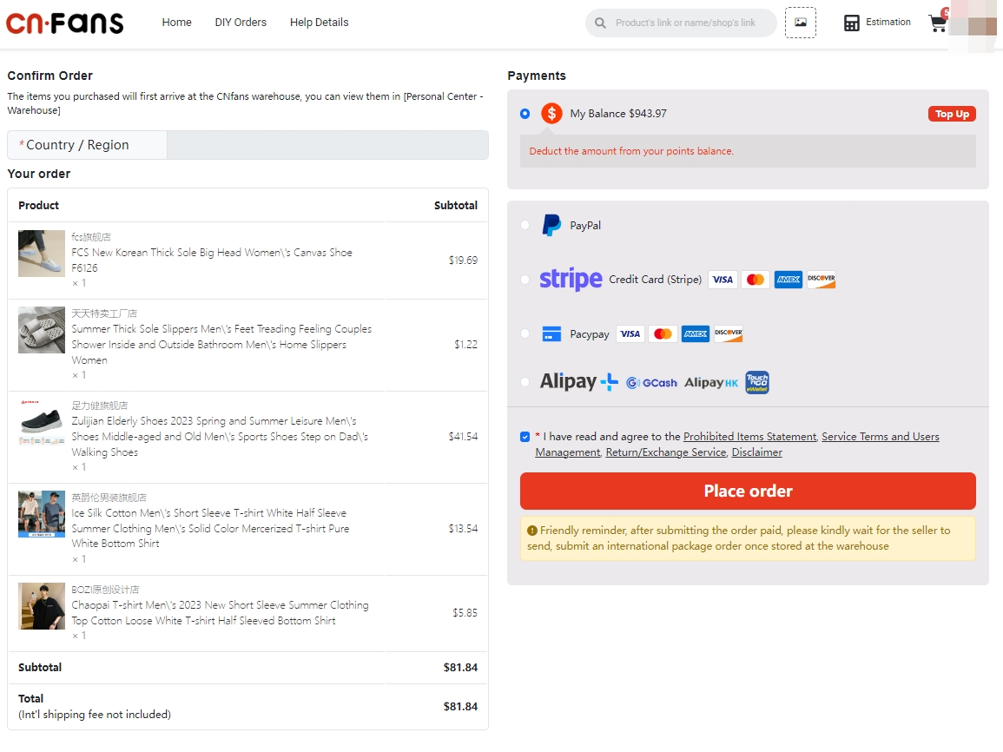Open Ice Silk T-shirt thumbnail
1003x752 pixels.
pyautogui.click(x=42, y=514)
